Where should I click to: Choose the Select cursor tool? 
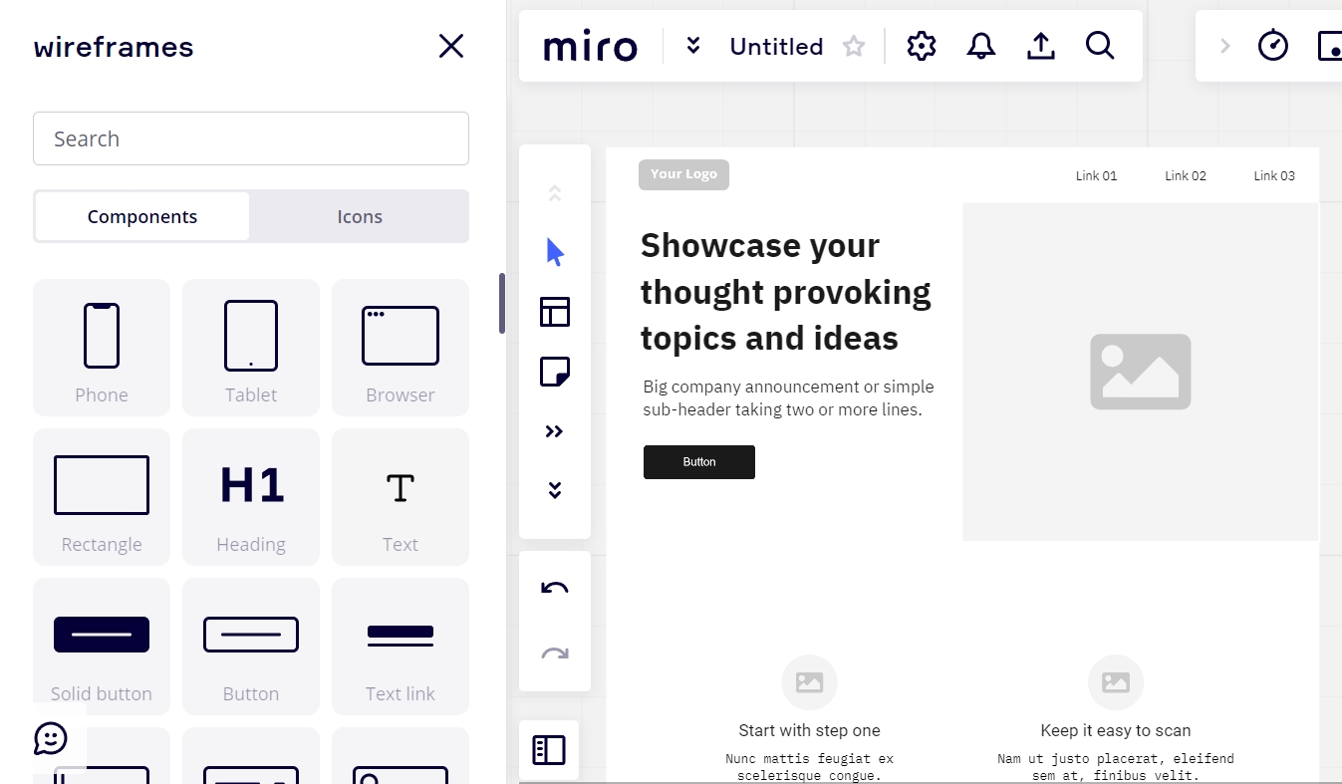[555, 252]
